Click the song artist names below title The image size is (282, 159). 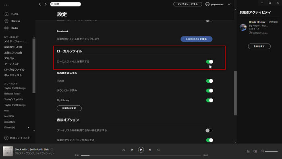tap(35, 153)
